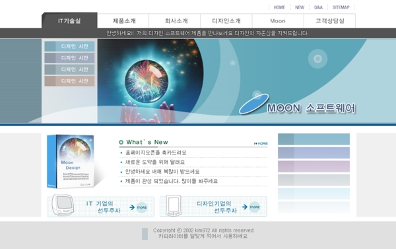
Task: Open the MORE link next to What's New
Action: (261, 143)
